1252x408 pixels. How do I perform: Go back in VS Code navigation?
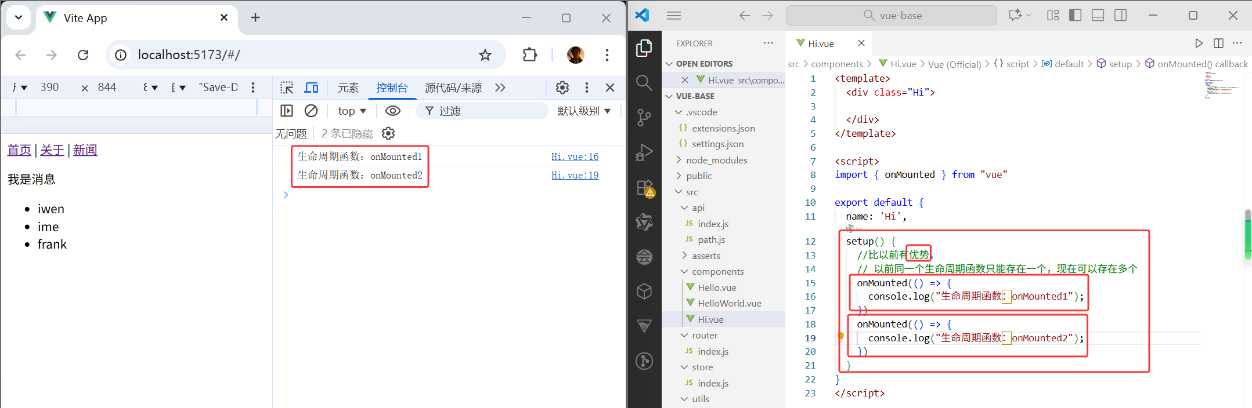[x=745, y=16]
